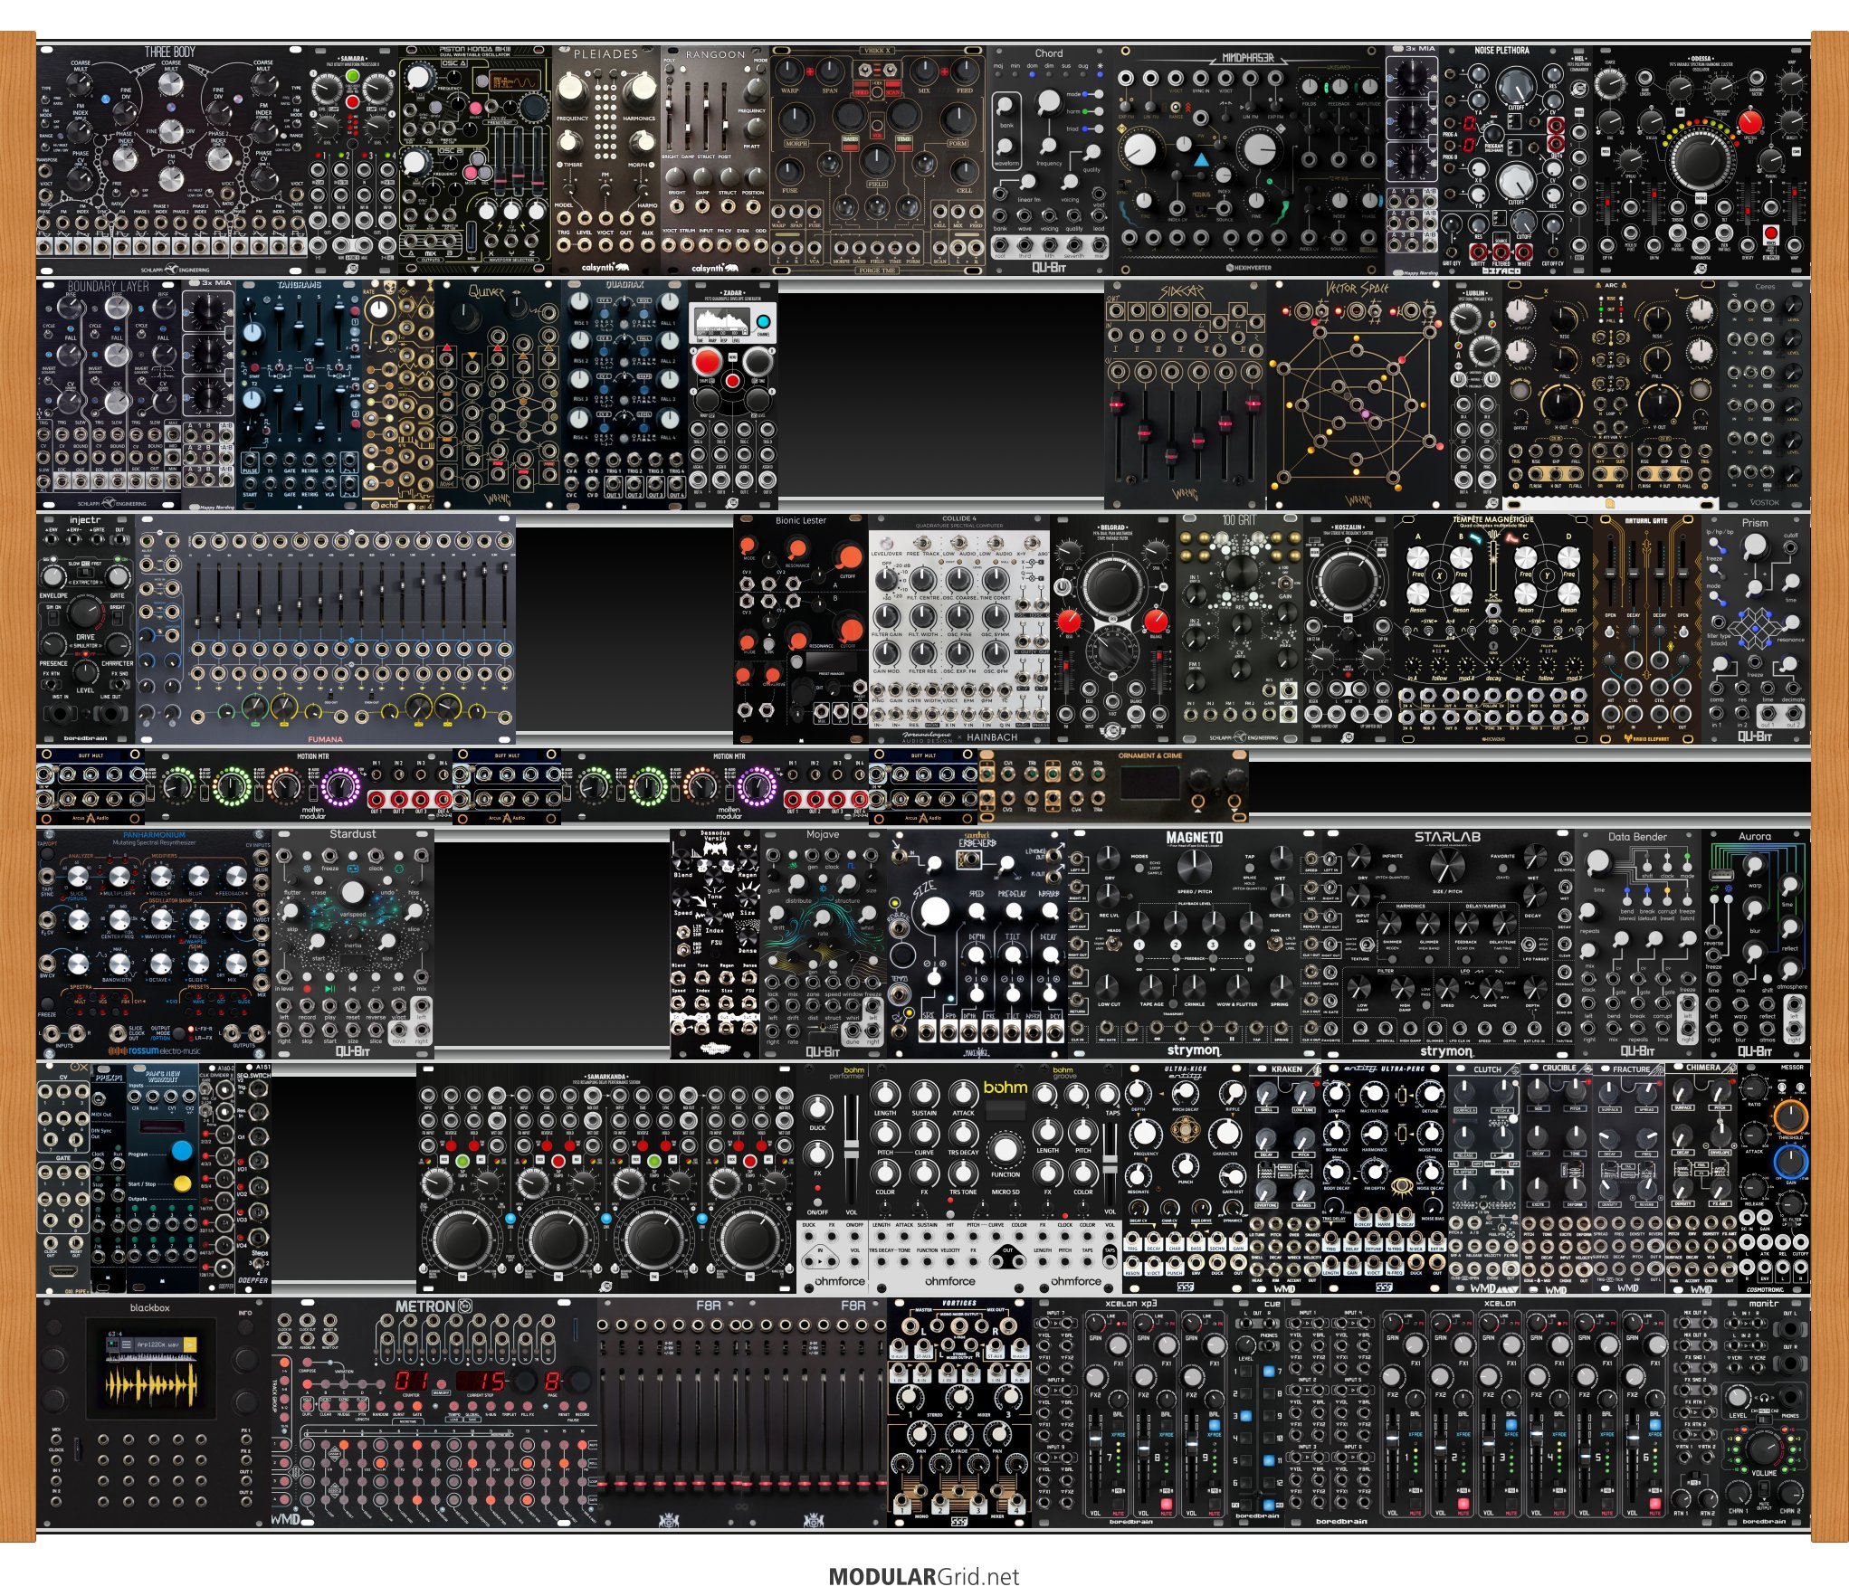Click the Qu-Bit logo on the Mojave module

tap(823, 1051)
